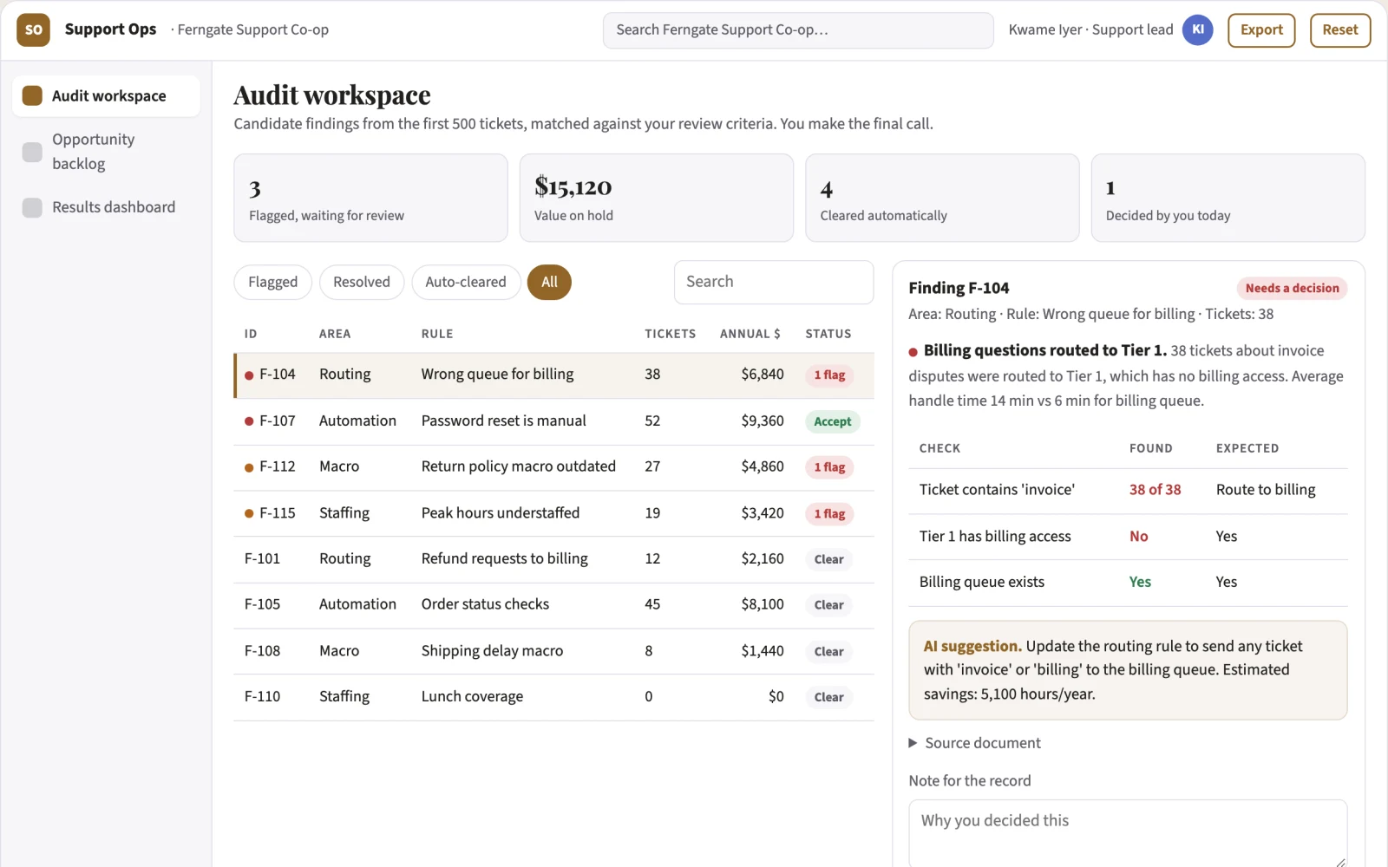The height and width of the screenshot is (867, 1388).
Task: Click the Clear badge for F-101
Action: tap(828, 560)
